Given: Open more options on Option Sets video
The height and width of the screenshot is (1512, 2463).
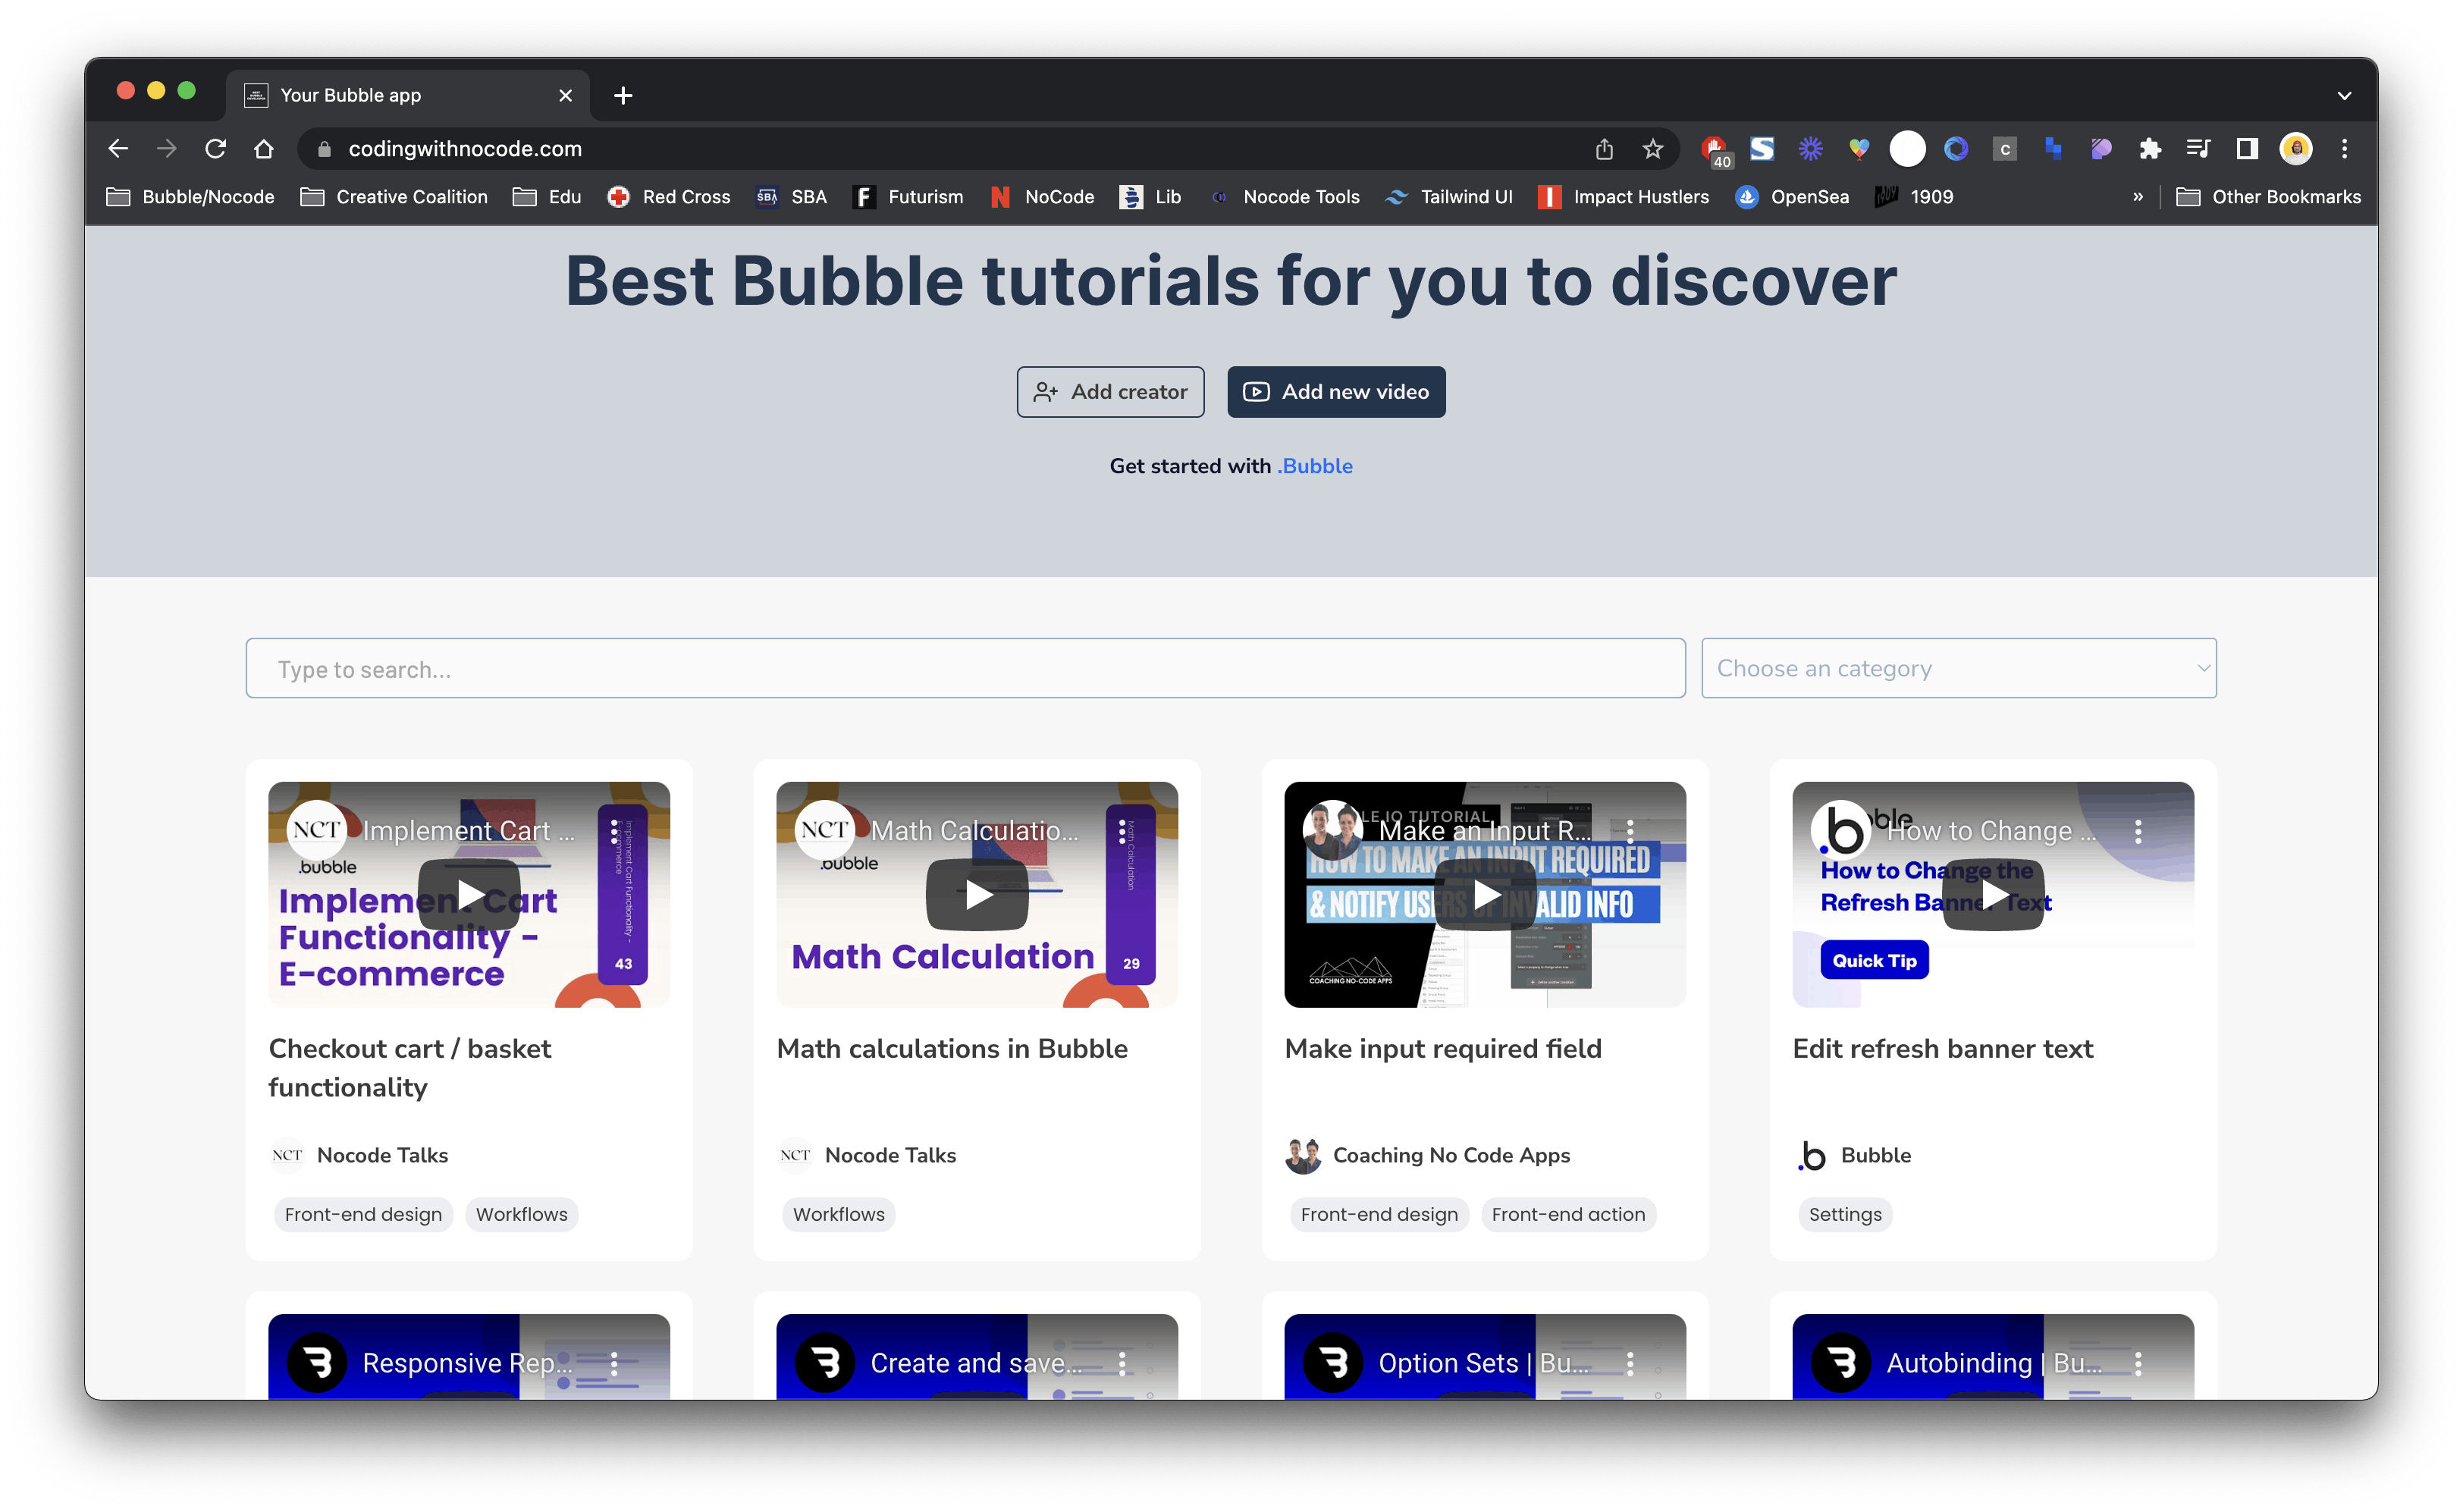Looking at the screenshot, I should pos(1630,1363).
